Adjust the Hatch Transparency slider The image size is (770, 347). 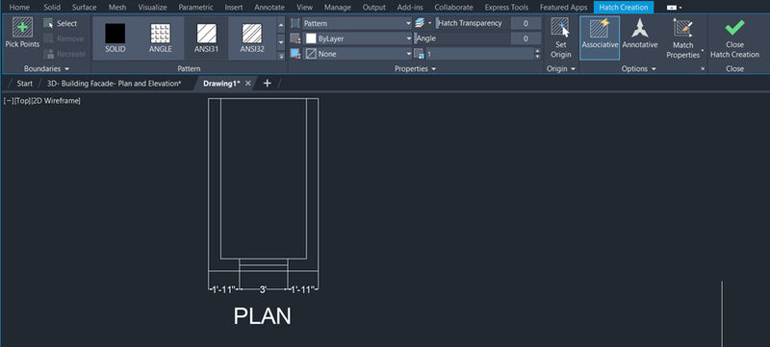tap(474, 23)
